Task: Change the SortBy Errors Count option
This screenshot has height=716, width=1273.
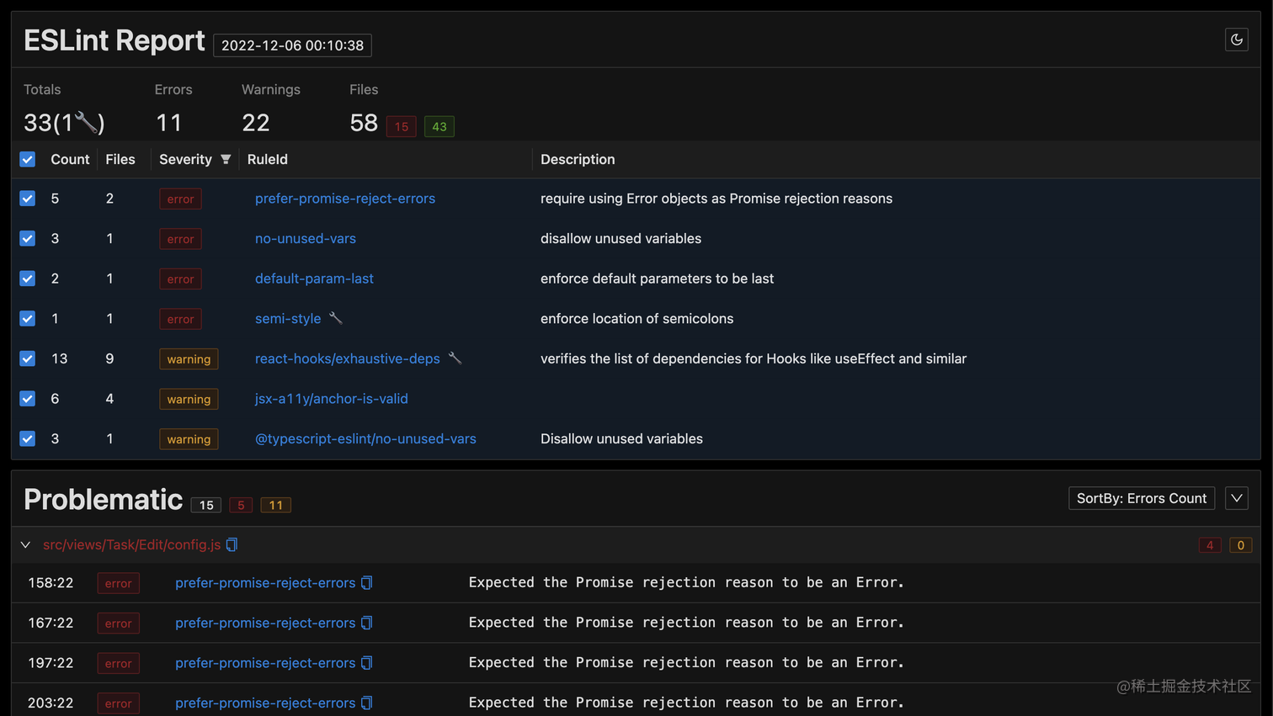Action: click(x=1141, y=497)
